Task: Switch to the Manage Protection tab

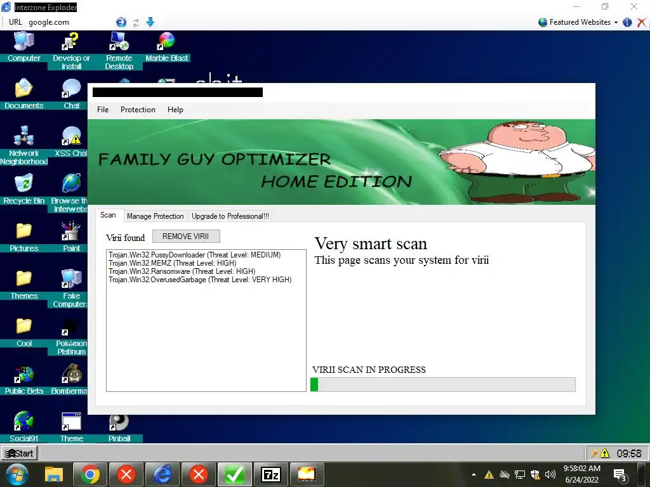Action: (x=156, y=216)
